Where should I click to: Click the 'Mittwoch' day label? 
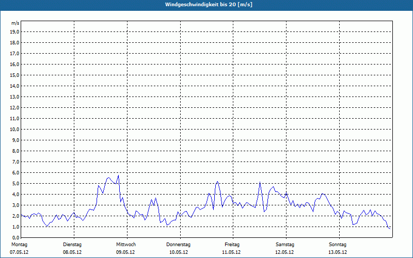[x=126, y=245]
